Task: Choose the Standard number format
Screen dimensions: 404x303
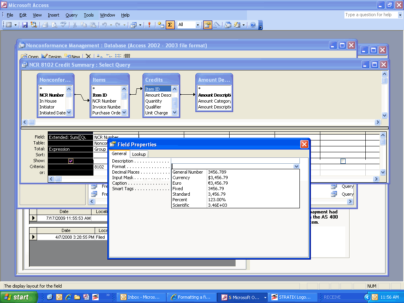Action: [x=235, y=194]
